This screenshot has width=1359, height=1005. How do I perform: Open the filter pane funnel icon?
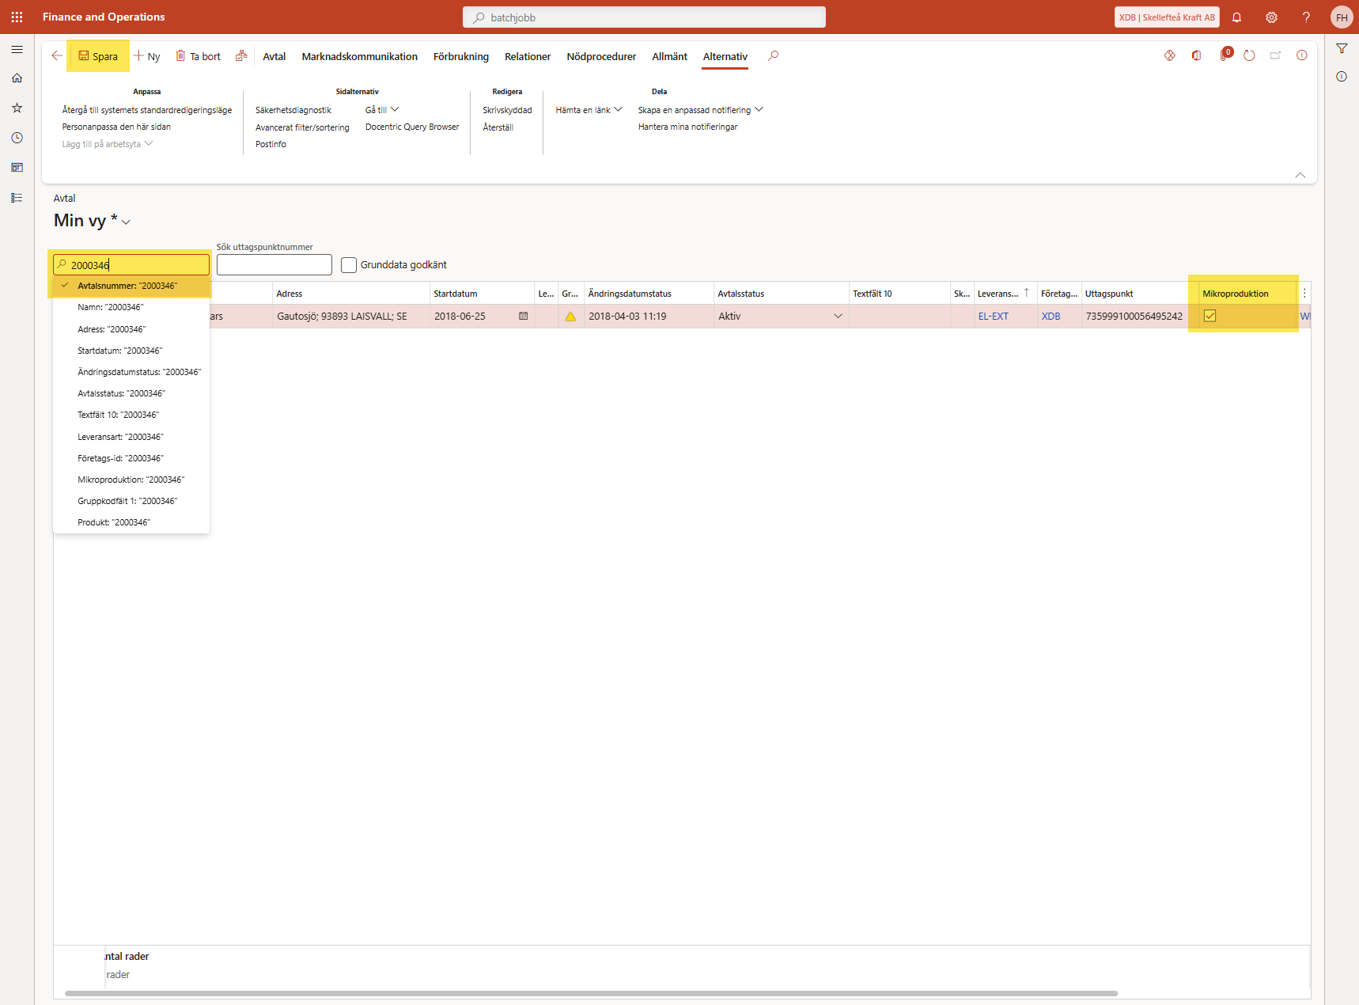click(x=1342, y=49)
